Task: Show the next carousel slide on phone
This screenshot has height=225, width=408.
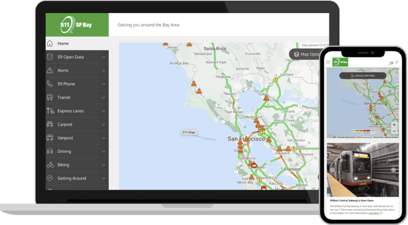Action: 394,170
